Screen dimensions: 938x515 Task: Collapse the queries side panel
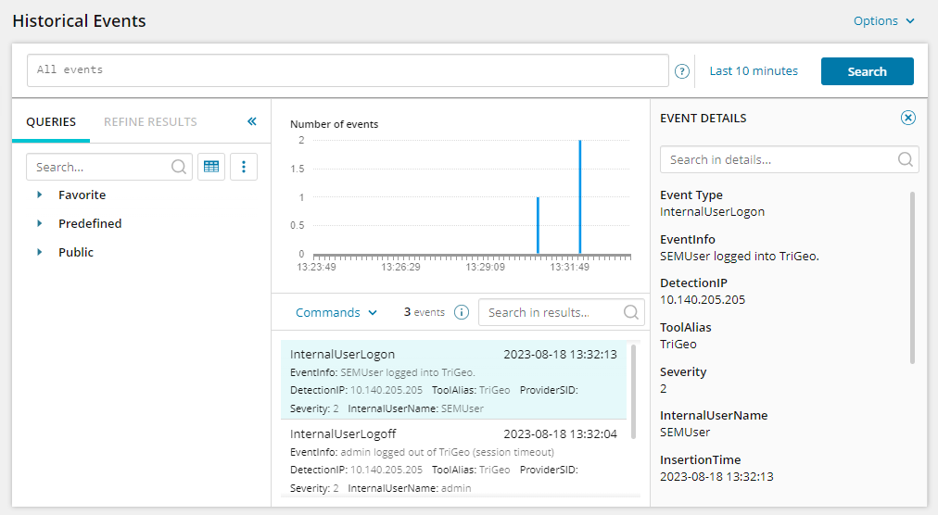(251, 121)
